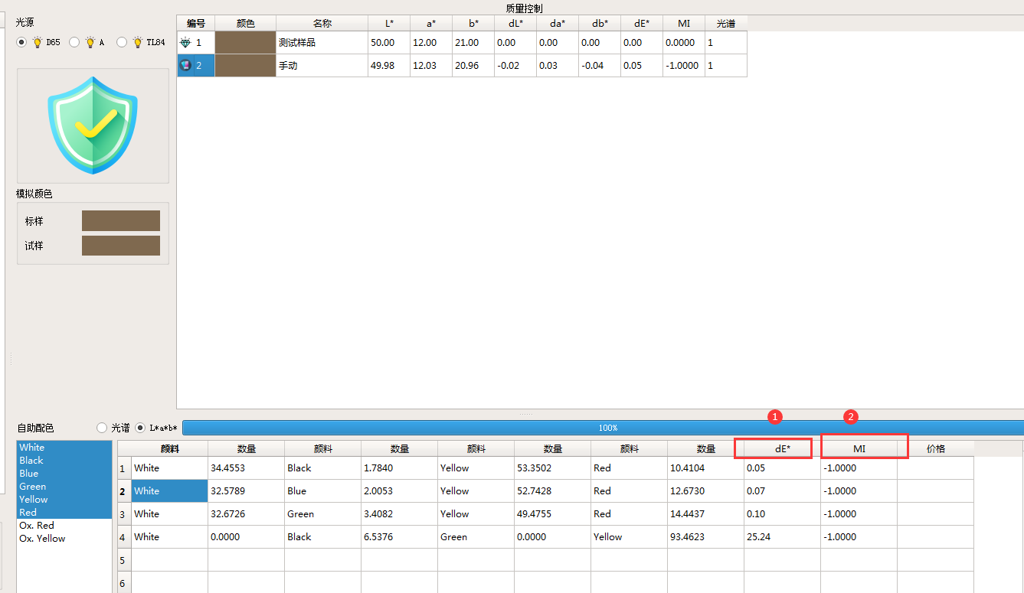Viewport: 1024px width, 593px height.
Task: Select the 测试样品 name cell
Action: (x=322, y=43)
